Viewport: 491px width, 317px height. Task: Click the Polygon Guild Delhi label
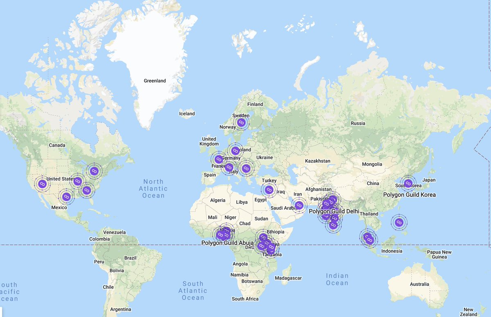click(x=334, y=211)
